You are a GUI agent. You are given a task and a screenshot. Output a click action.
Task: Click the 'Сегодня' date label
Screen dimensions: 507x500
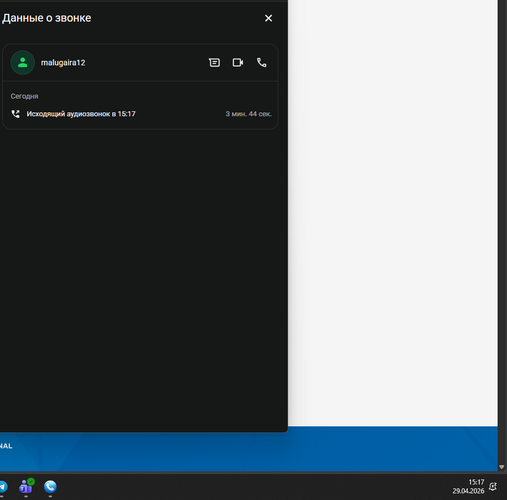point(24,96)
